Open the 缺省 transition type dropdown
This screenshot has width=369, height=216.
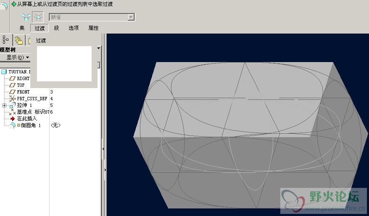131,17
